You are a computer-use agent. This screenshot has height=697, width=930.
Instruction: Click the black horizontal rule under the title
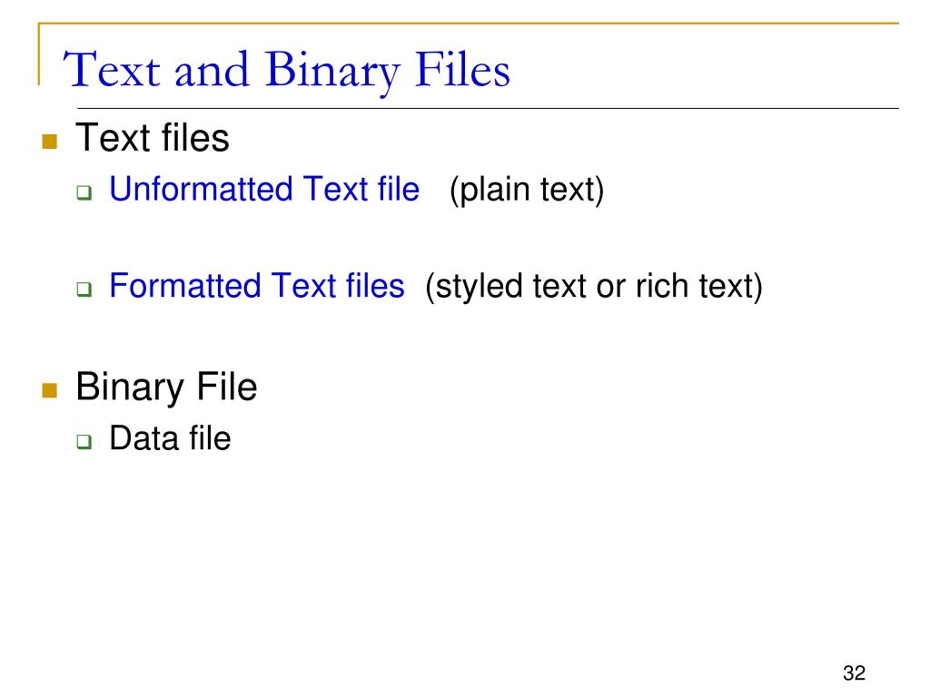[x=488, y=109]
